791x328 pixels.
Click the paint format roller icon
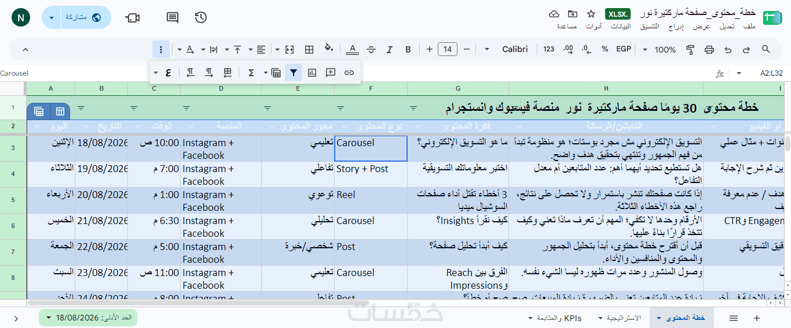point(690,50)
